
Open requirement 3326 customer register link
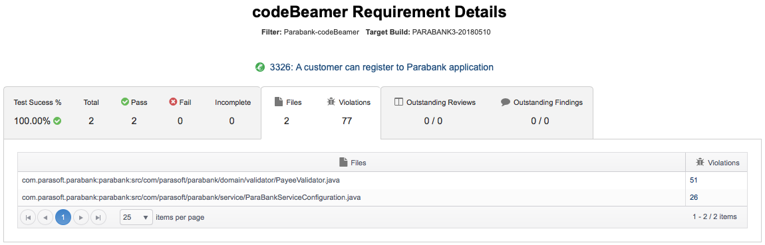coord(382,67)
